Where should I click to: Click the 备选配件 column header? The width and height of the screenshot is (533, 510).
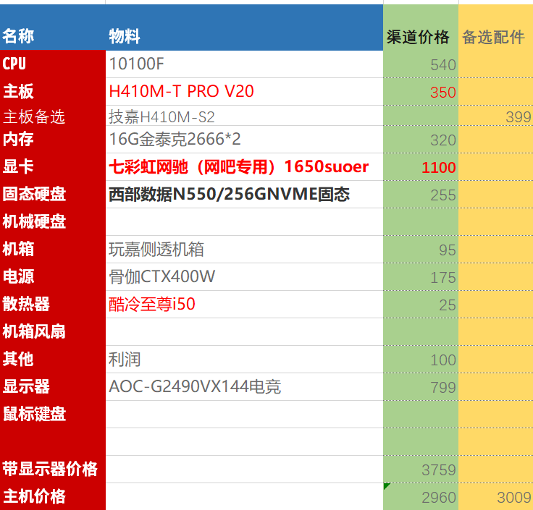point(495,27)
